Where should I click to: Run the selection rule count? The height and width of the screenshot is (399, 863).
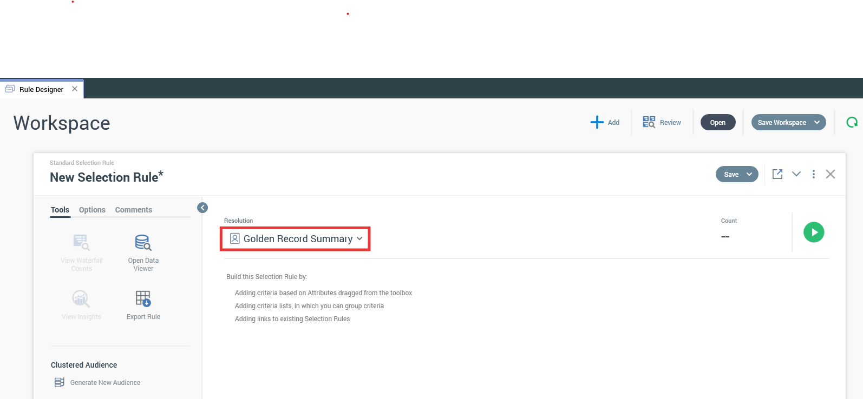point(813,232)
